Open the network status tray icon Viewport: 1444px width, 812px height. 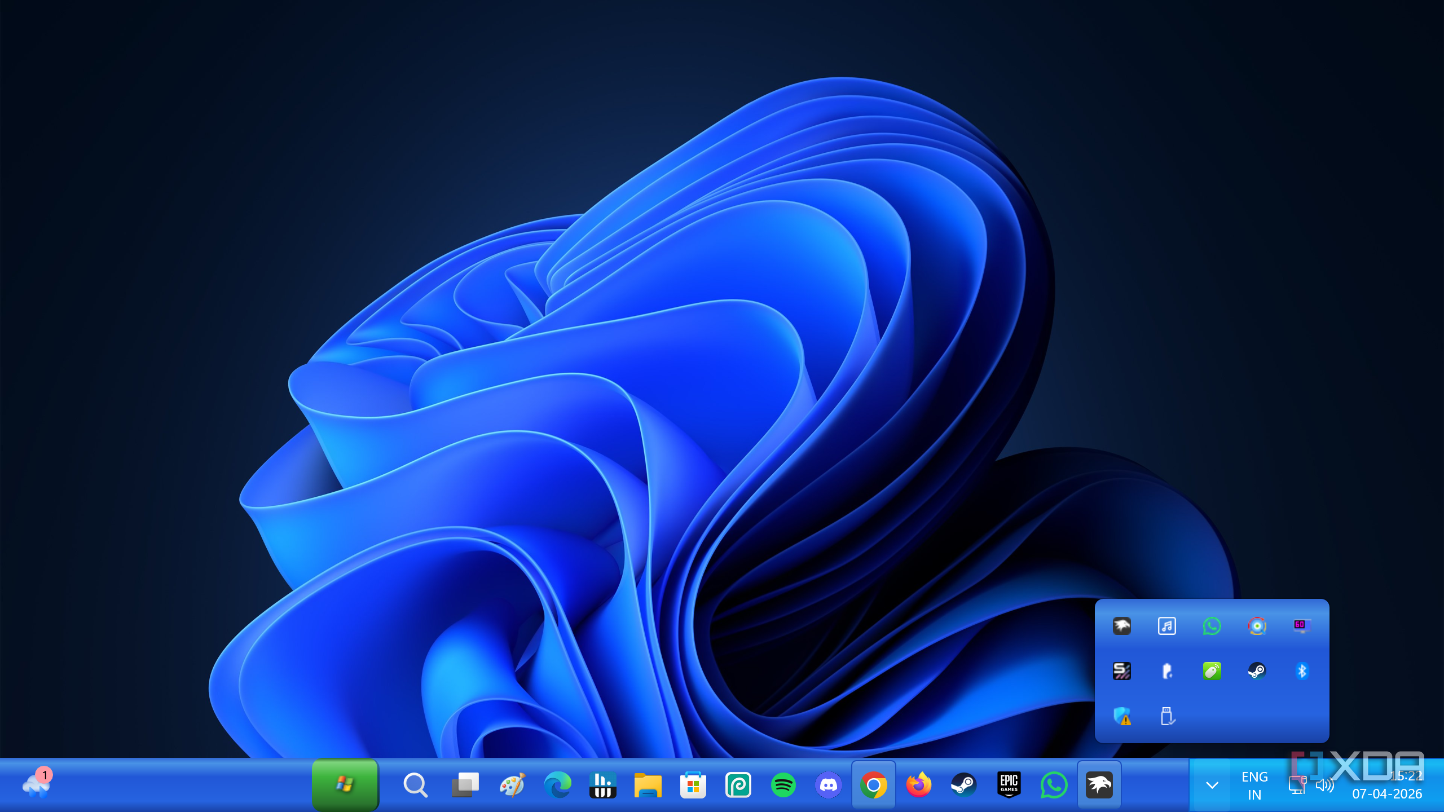(1297, 785)
